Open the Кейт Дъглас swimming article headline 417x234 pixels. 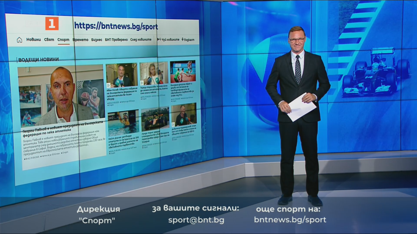(122, 142)
